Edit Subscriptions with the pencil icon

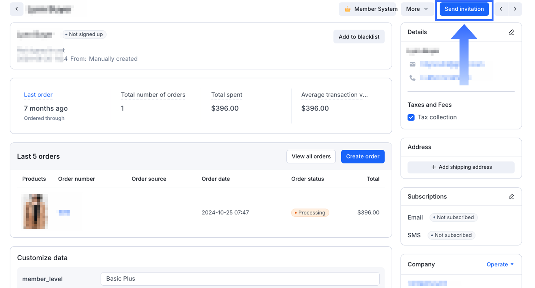tap(511, 197)
